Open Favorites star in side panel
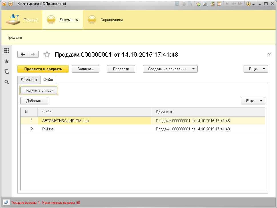This screenshot has width=277, height=208. coord(7,61)
